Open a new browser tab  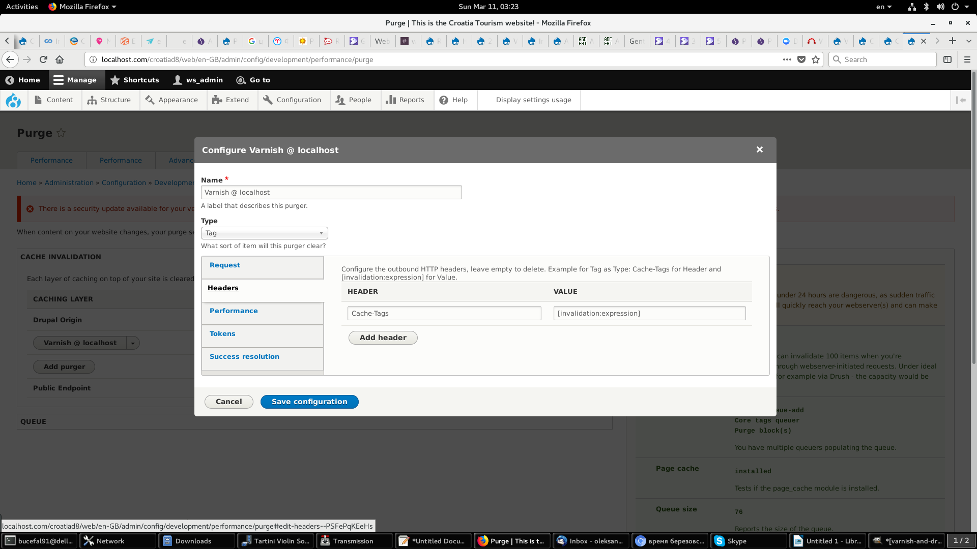click(953, 41)
